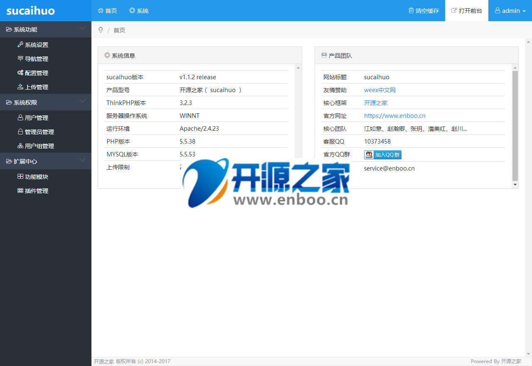Open the 系统 top menu
532x366 pixels.
click(x=139, y=10)
